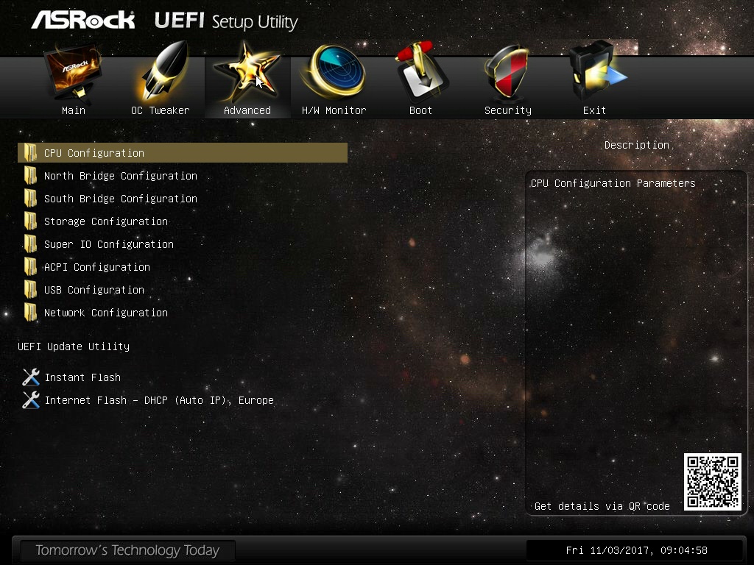The height and width of the screenshot is (565, 754).
Task: Launch Instant Flash utility
Action: click(x=82, y=377)
